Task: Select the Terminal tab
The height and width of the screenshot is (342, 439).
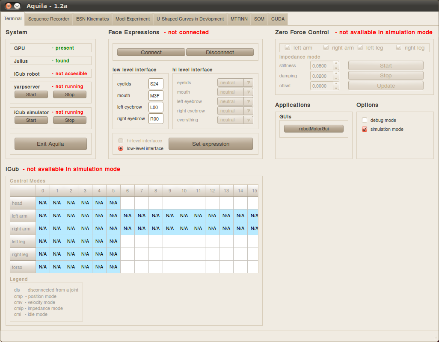Action: pos(12,18)
